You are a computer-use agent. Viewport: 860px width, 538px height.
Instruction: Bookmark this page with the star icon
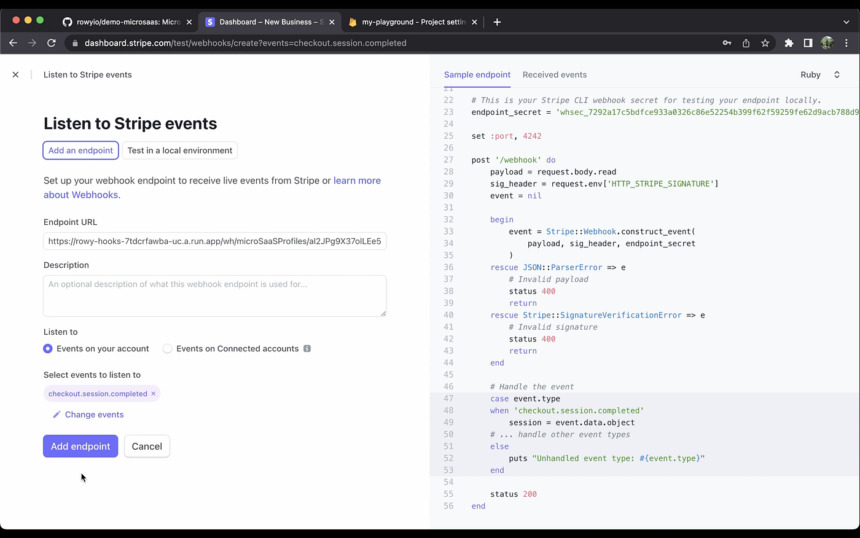[765, 43]
